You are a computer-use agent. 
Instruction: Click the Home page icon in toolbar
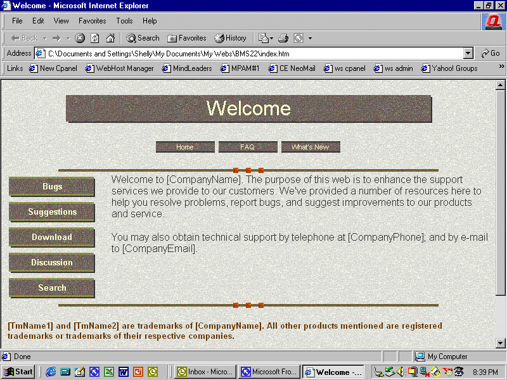click(110, 38)
